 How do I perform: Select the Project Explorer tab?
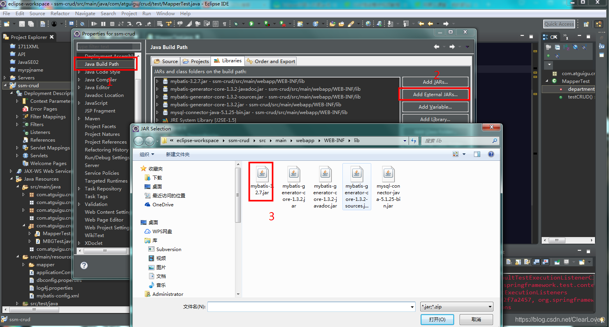pyautogui.click(x=29, y=37)
